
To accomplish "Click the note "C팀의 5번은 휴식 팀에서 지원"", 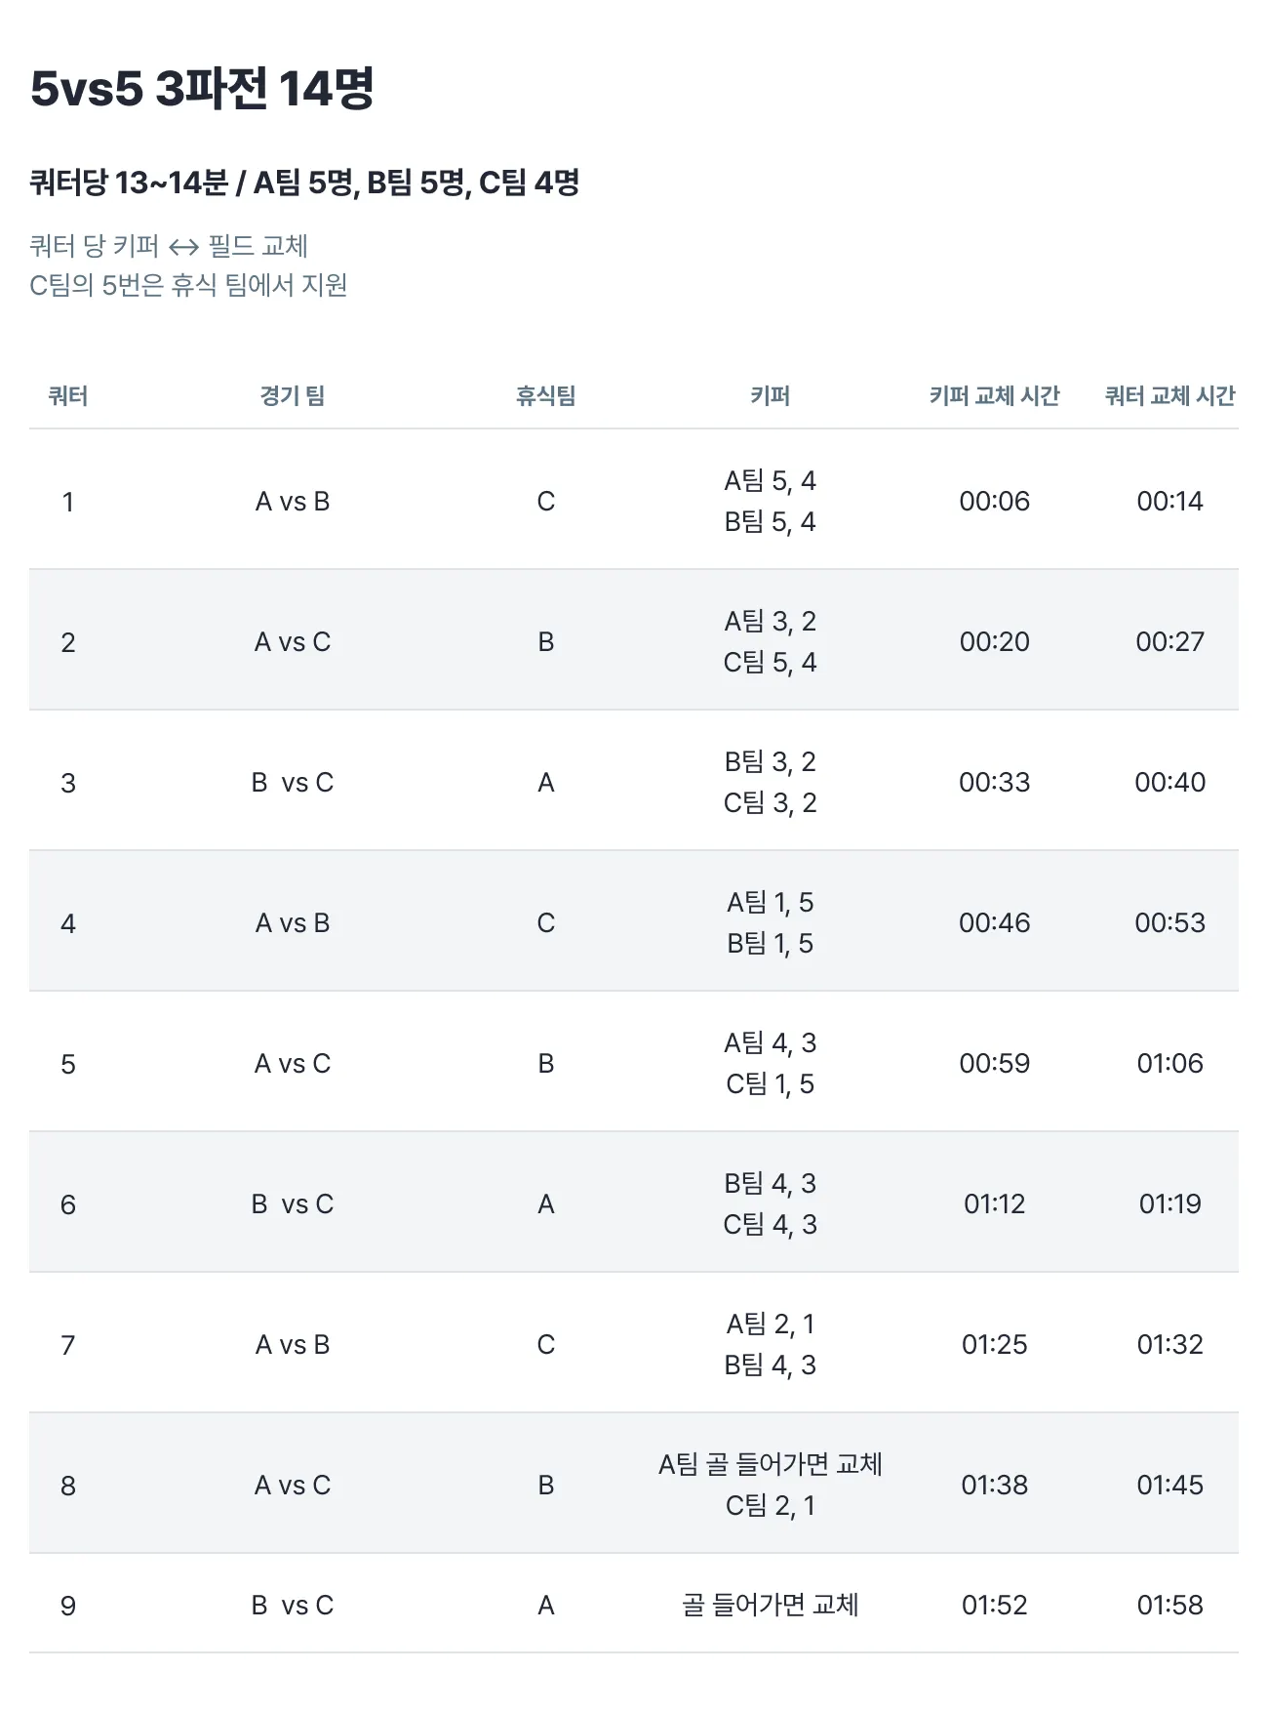I will pos(188,285).
